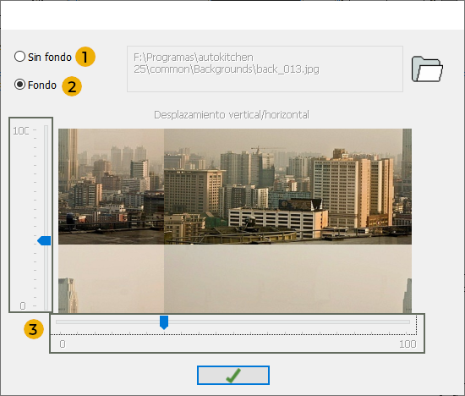Viewport: 465px width, 396px height.
Task: Click the yellow number 2 badge
Action: 72,86
